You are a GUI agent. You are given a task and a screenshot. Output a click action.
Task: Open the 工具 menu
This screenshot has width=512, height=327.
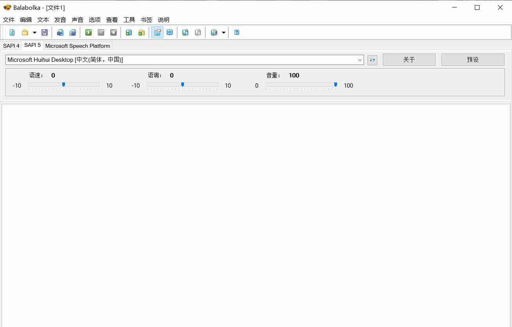pyautogui.click(x=129, y=20)
